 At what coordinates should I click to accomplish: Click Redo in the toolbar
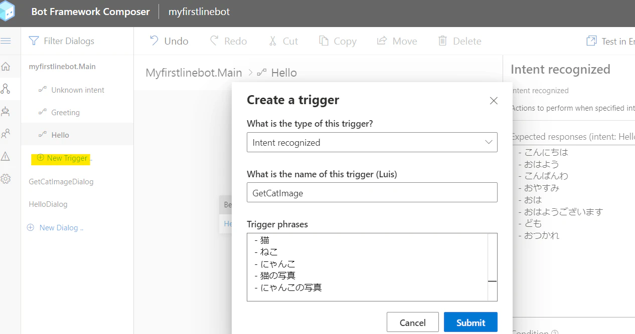pos(228,41)
